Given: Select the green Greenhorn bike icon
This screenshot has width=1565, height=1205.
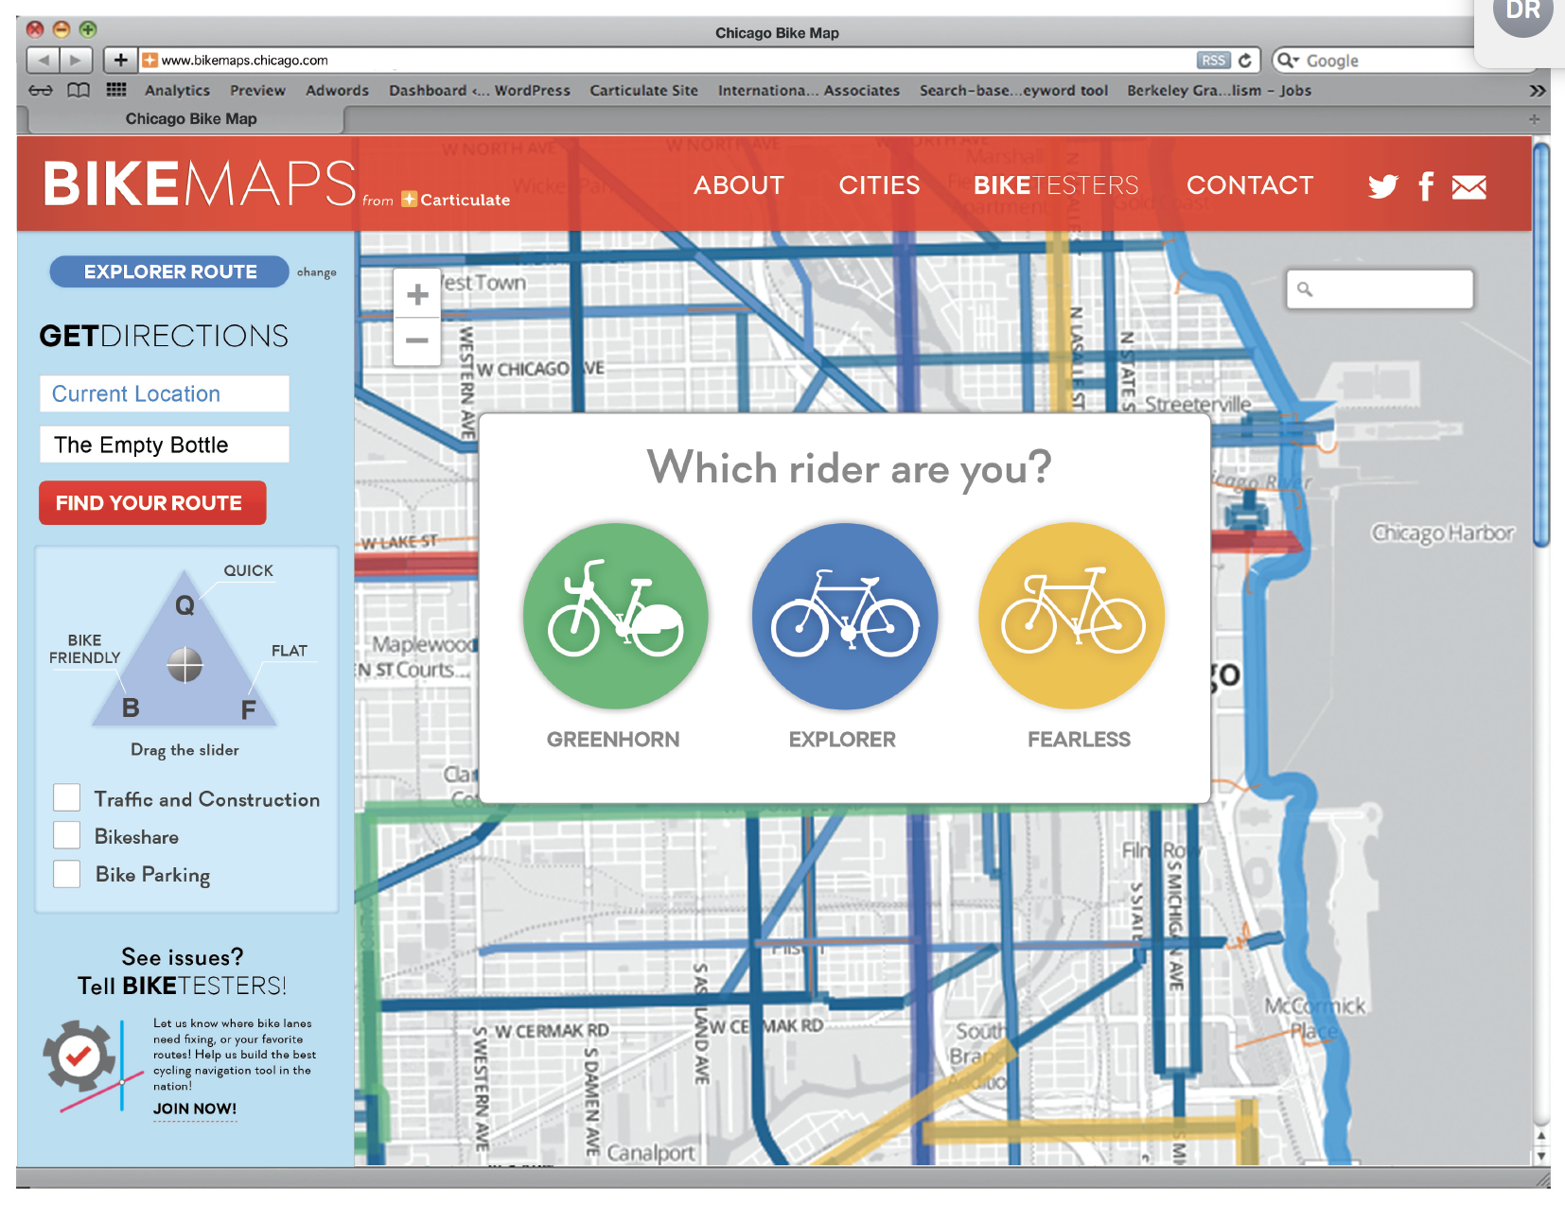Looking at the screenshot, I should point(615,616).
